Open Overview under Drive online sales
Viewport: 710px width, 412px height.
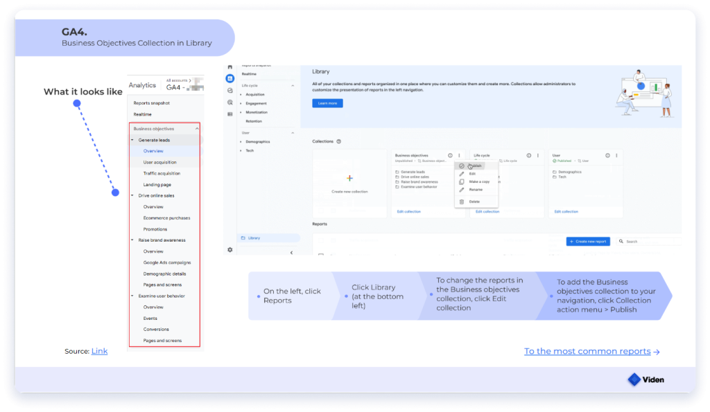[x=153, y=207]
